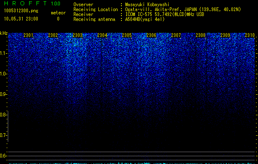
Task: Click the Receiving Location label
Action: tap(96, 9)
